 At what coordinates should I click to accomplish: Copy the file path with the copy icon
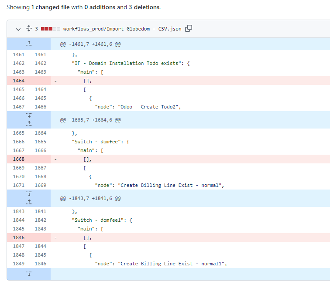[189, 29]
